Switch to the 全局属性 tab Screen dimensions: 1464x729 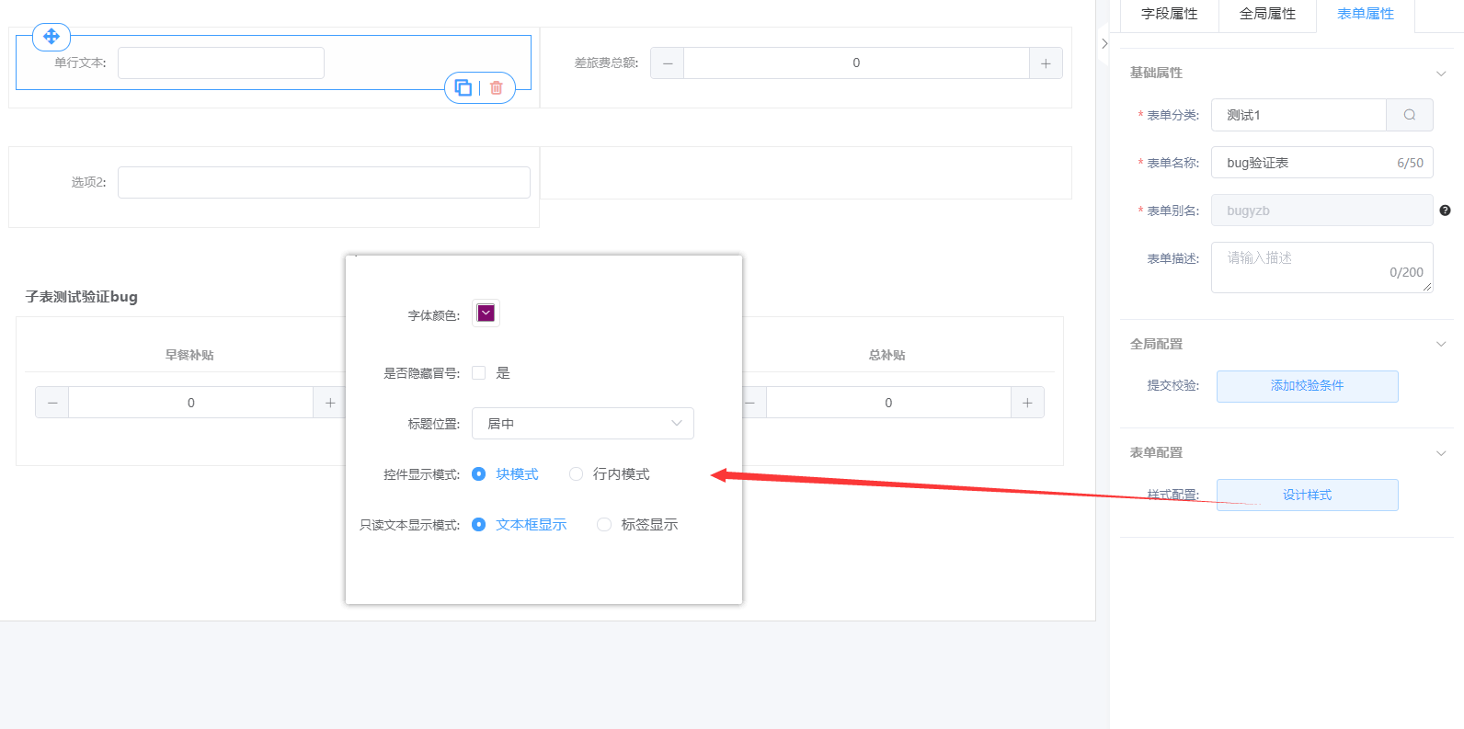[1267, 14]
